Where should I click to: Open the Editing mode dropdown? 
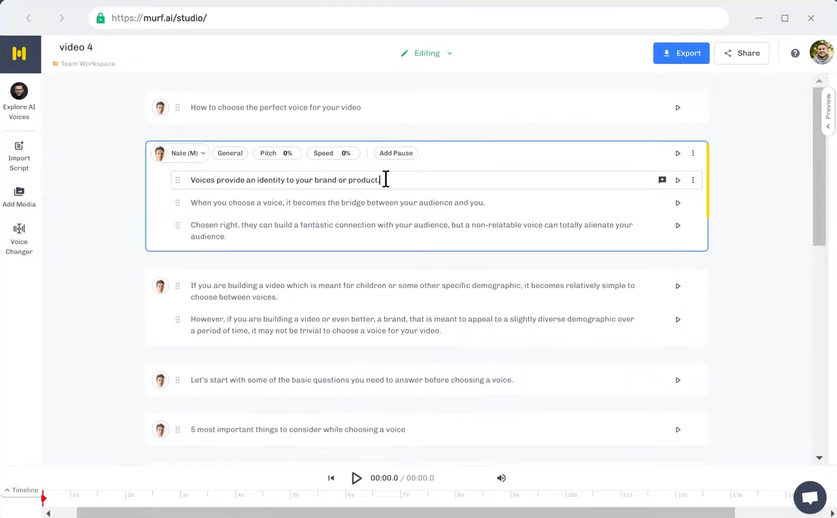coord(427,54)
